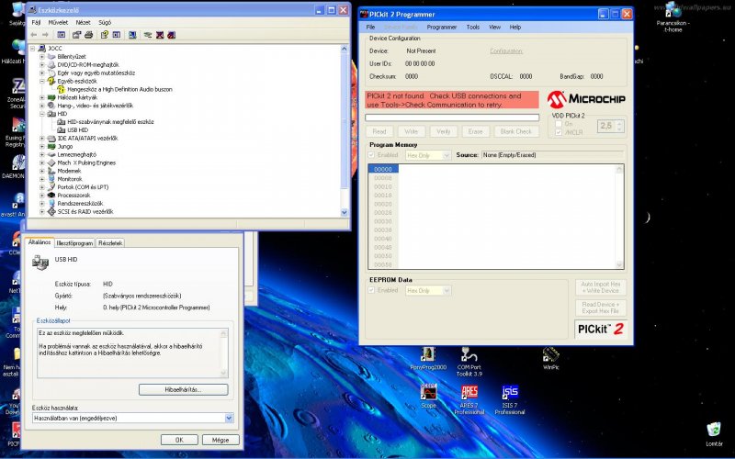Click OK in USB HID properties
This screenshot has width=735, height=459.
(x=179, y=441)
